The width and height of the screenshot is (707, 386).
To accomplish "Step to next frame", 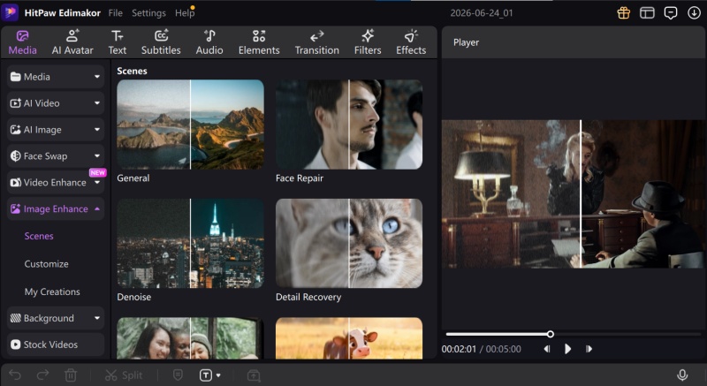I will tap(589, 349).
